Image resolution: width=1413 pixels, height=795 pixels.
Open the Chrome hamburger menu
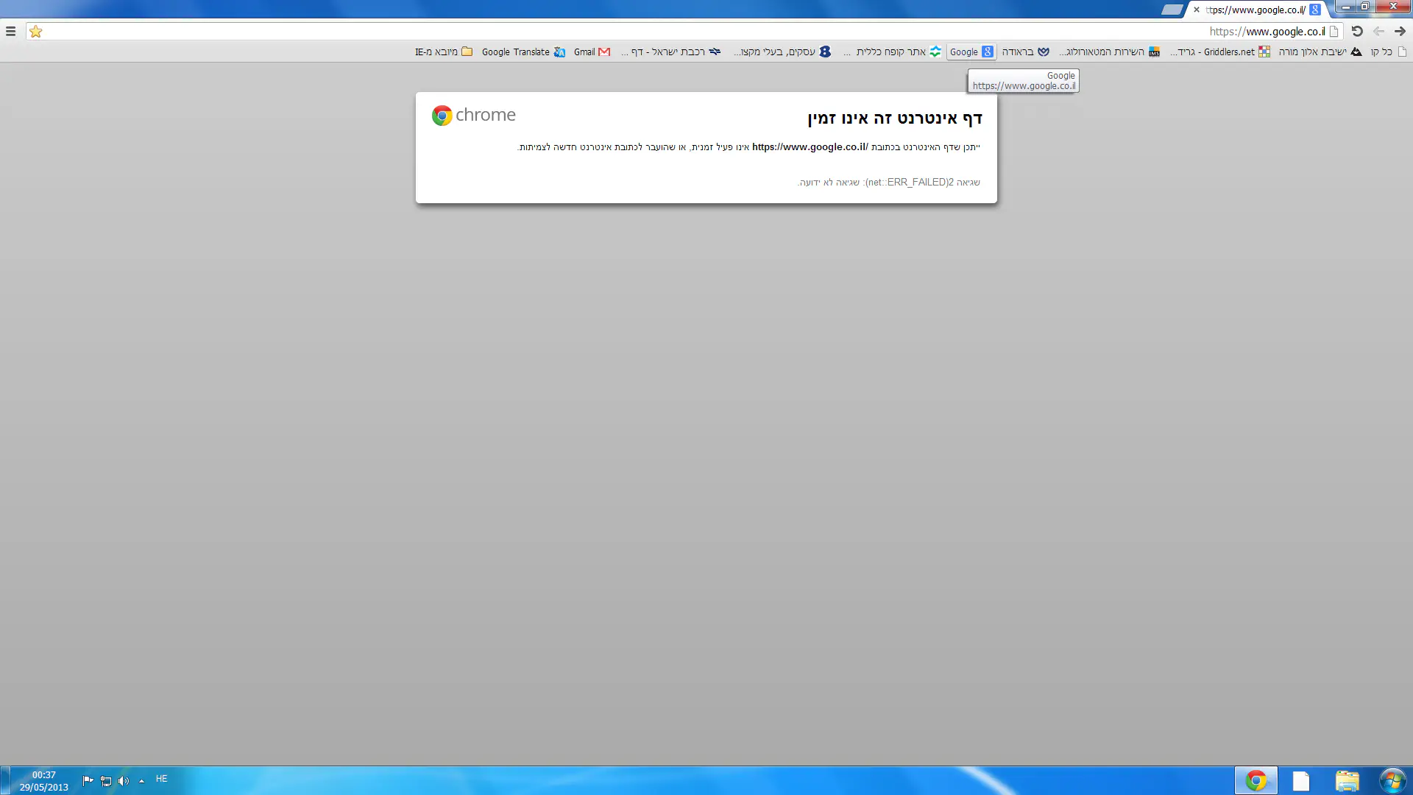(10, 32)
